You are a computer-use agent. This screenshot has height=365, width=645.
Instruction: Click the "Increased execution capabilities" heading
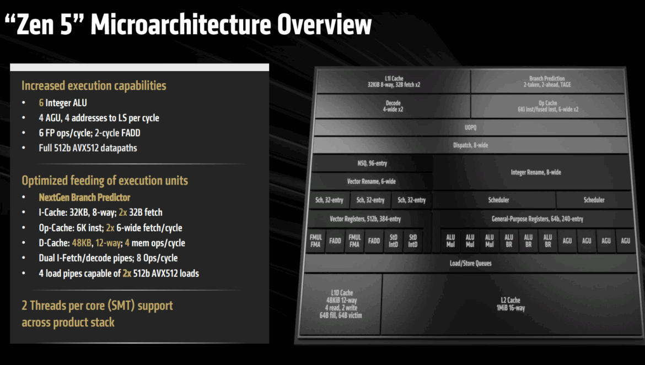94,86
